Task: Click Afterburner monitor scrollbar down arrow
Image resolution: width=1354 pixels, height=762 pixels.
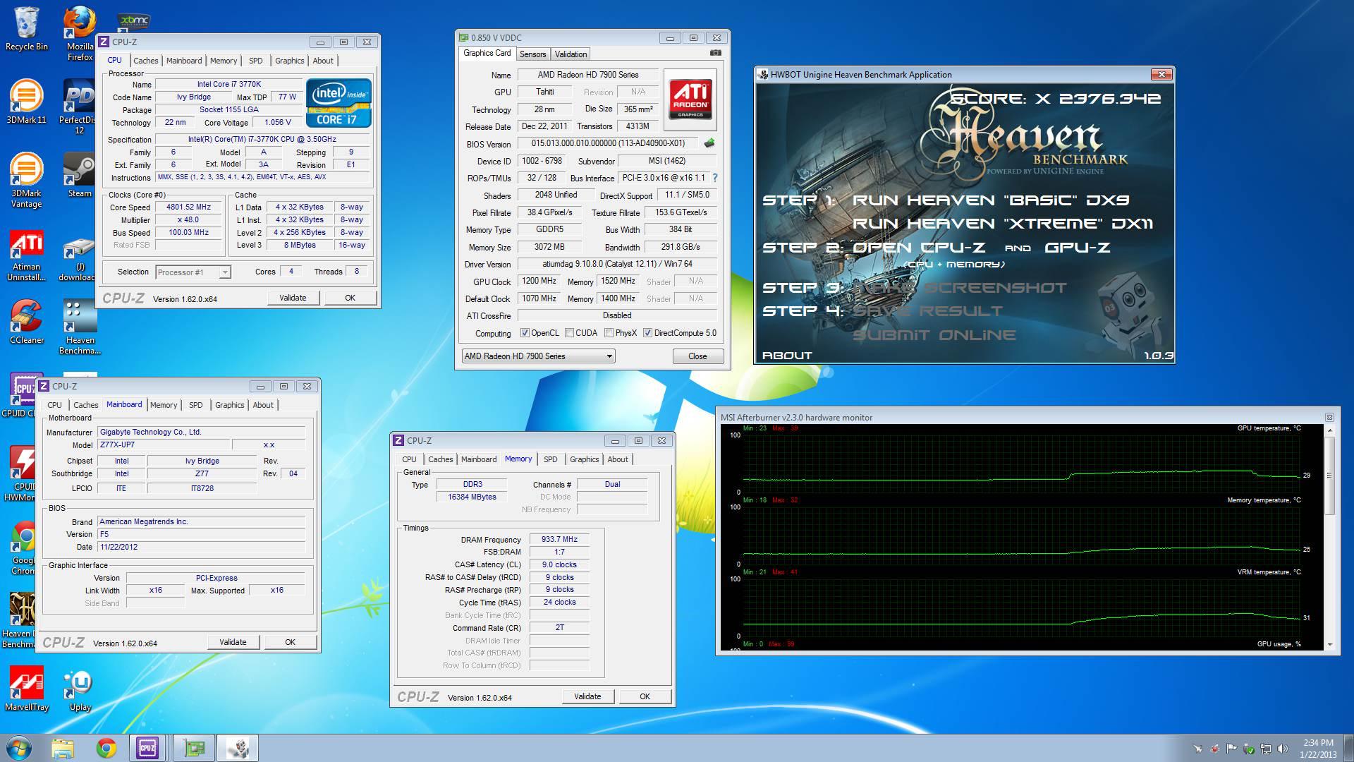Action: (1330, 644)
